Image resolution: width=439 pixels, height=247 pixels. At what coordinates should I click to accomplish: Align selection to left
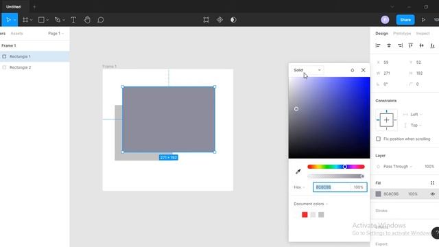378,45
